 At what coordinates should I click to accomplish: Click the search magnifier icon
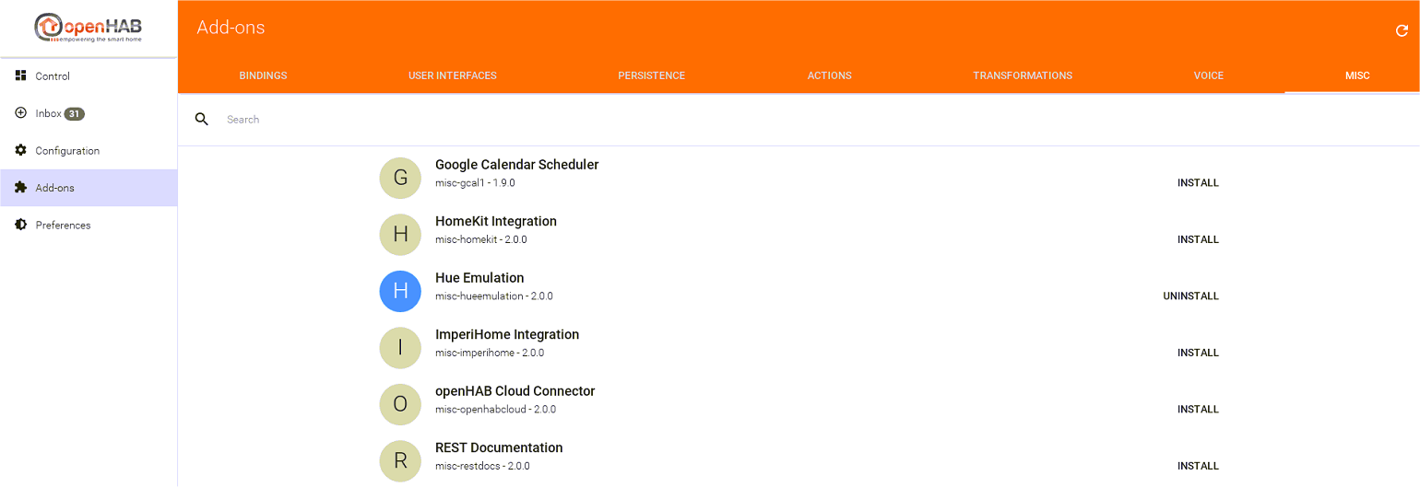pyautogui.click(x=202, y=120)
